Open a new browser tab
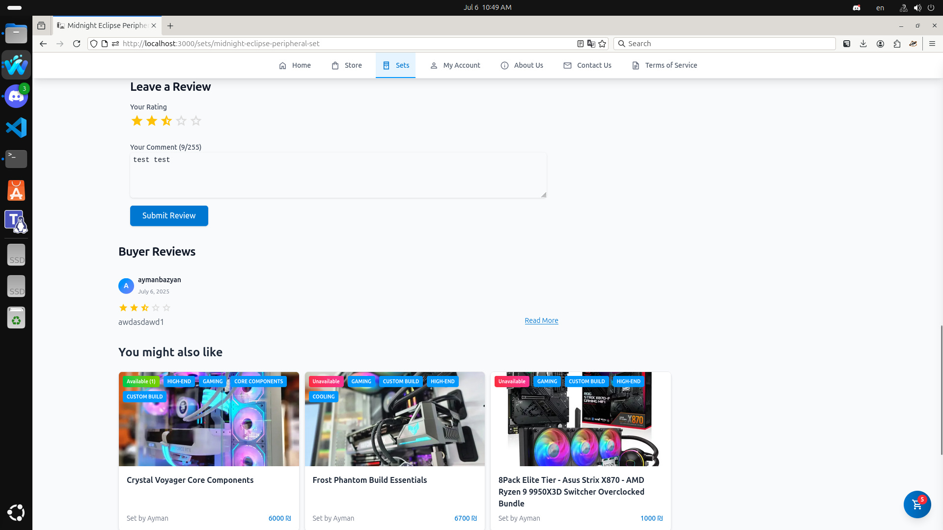This screenshot has width=943, height=530. [170, 26]
